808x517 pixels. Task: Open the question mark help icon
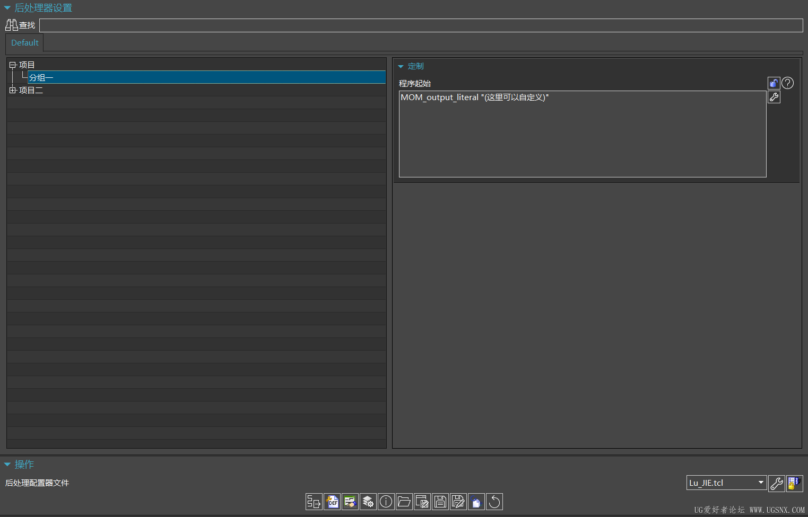point(788,83)
